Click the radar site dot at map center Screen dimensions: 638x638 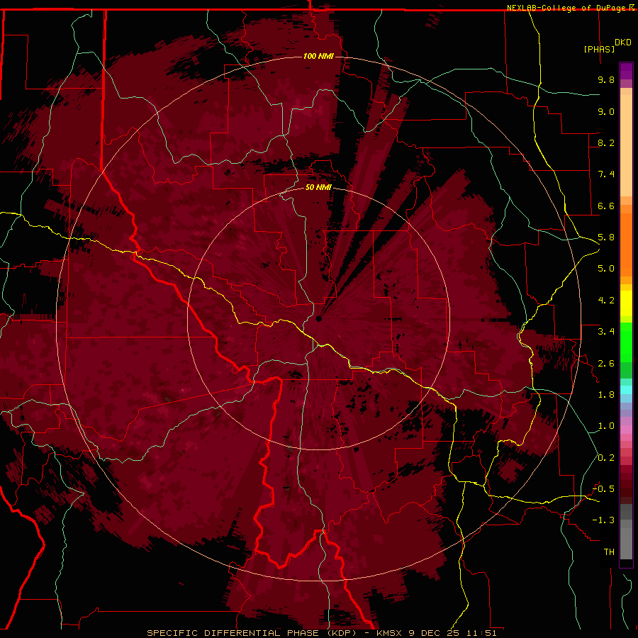coord(318,318)
